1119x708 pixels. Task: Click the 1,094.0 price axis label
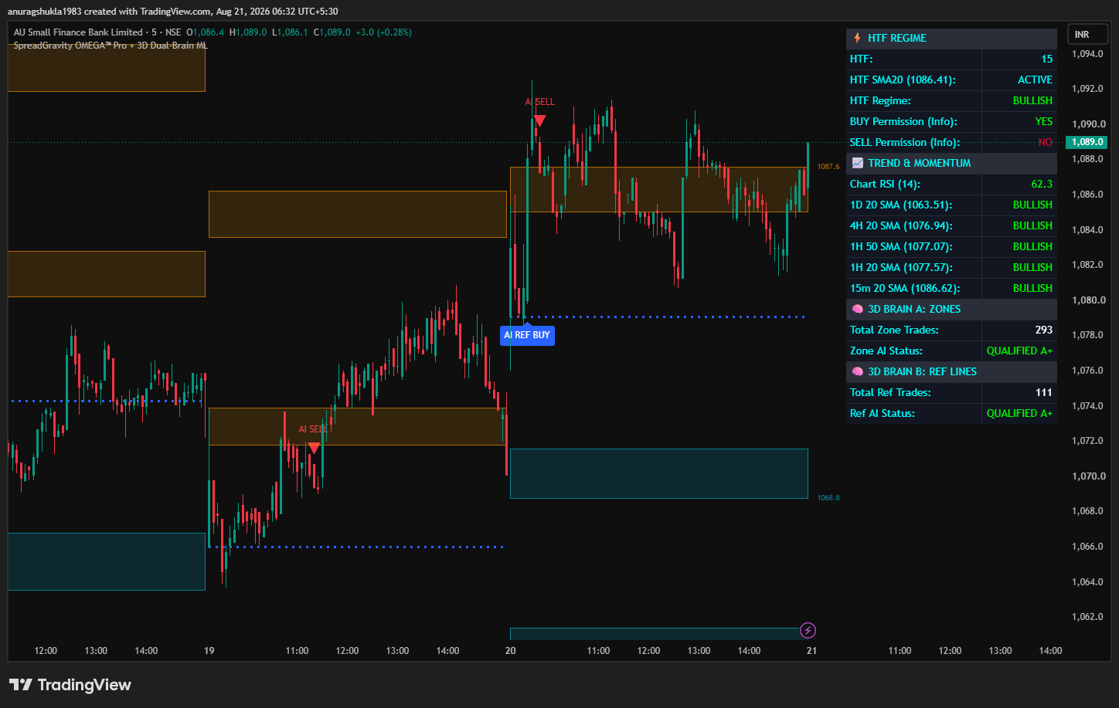tap(1088, 54)
